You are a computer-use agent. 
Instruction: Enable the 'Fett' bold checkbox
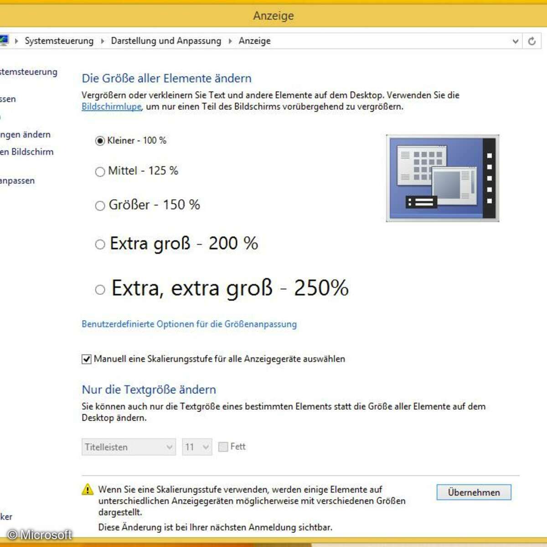pos(223,447)
